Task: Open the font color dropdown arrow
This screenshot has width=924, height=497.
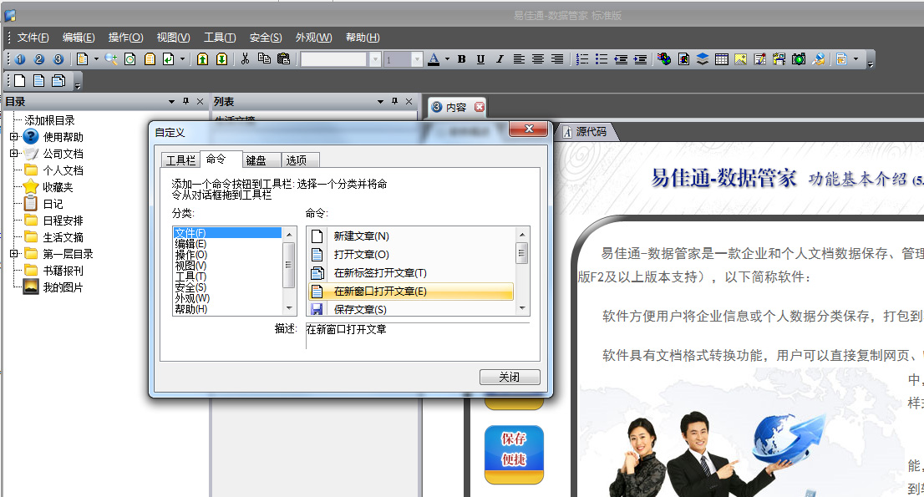Action: click(447, 59)
